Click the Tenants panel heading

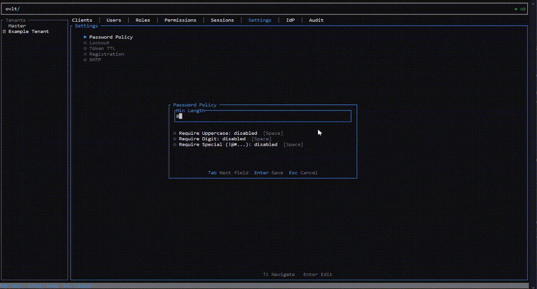[15, 20]
